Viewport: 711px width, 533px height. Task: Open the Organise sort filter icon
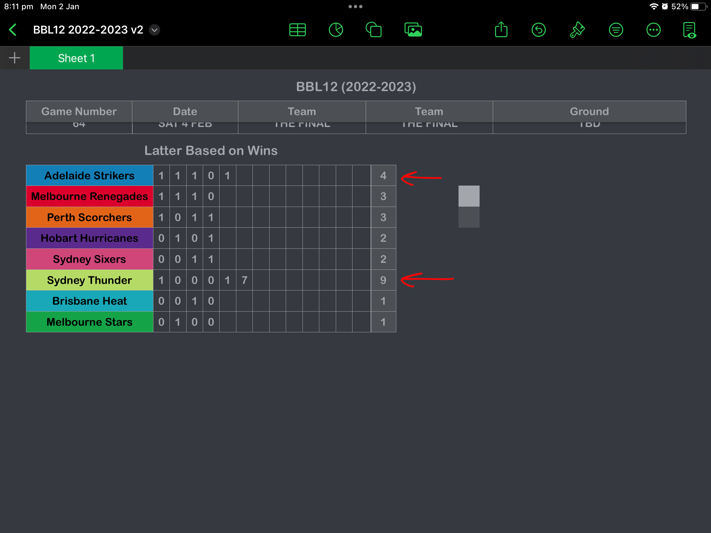(616, 30)
